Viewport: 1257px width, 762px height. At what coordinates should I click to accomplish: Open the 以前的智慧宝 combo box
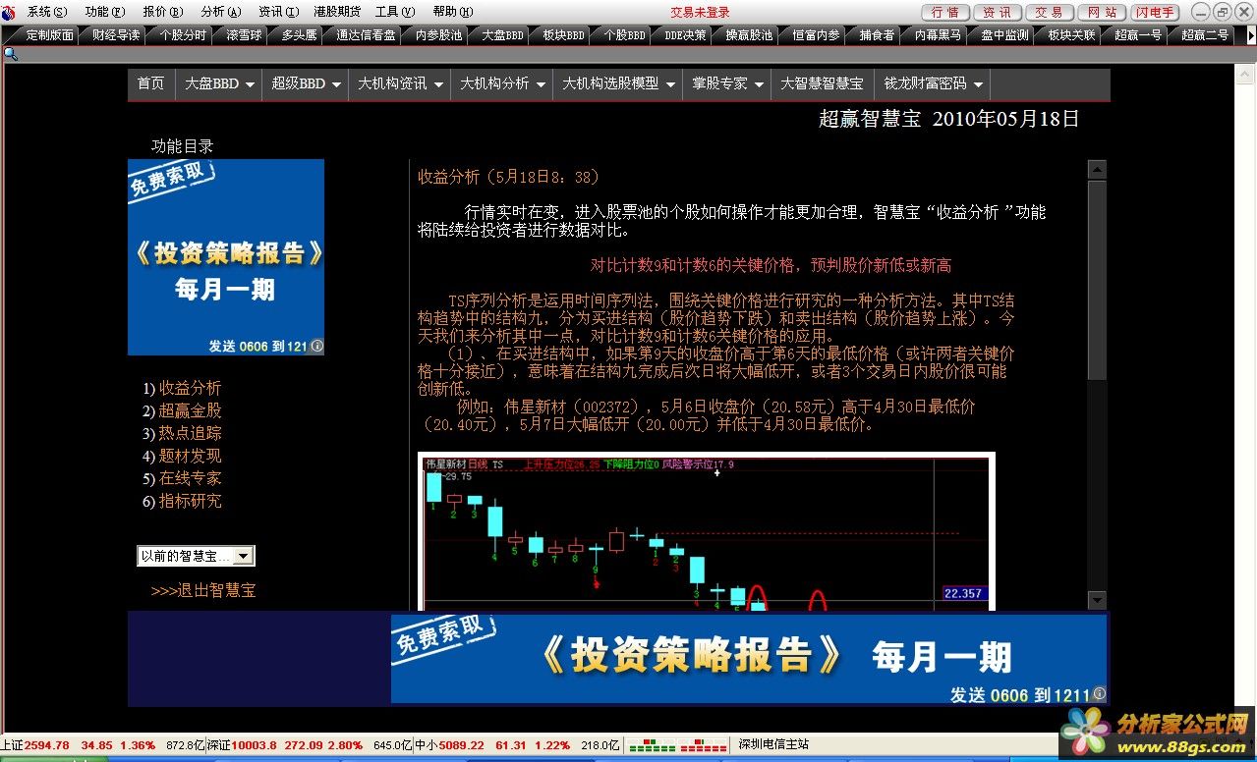coord(196,556)
